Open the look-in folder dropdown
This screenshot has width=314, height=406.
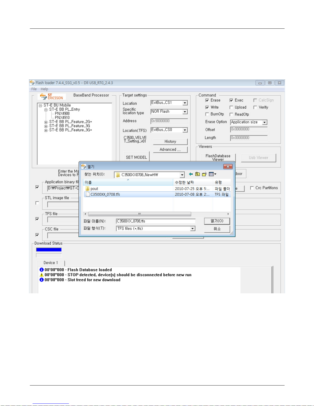coord(182,175)
